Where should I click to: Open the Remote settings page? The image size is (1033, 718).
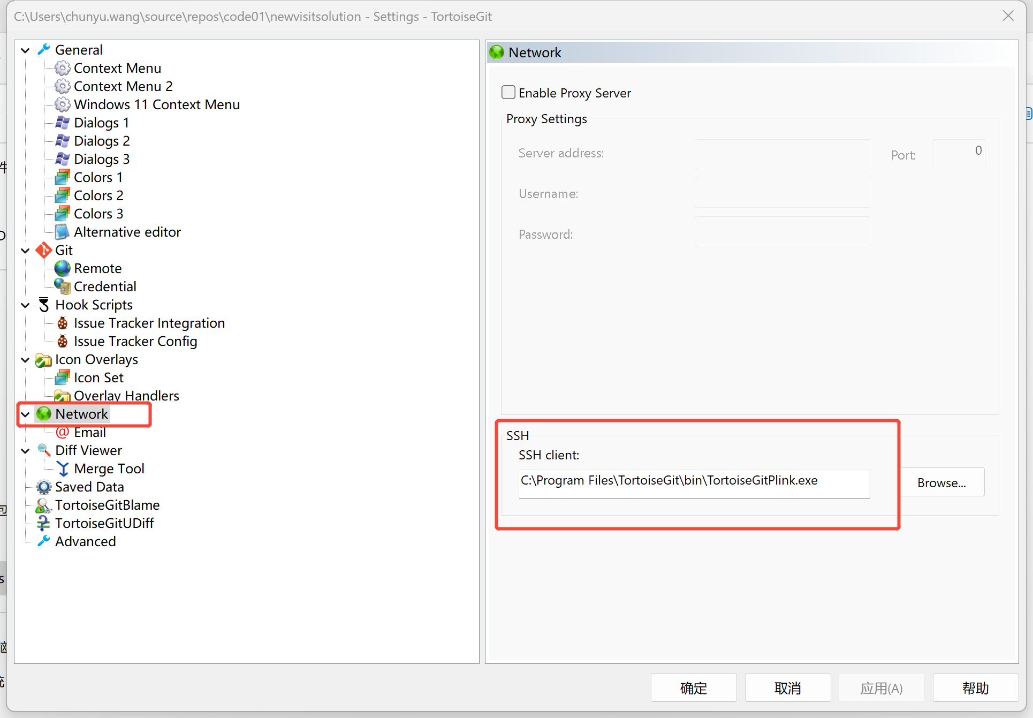click(97, 268)
